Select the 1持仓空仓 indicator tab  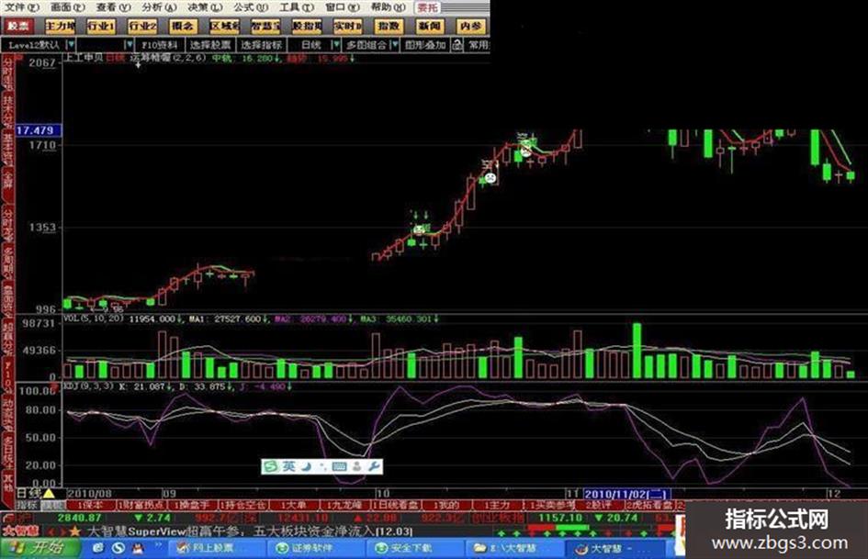tap(243, 506)
